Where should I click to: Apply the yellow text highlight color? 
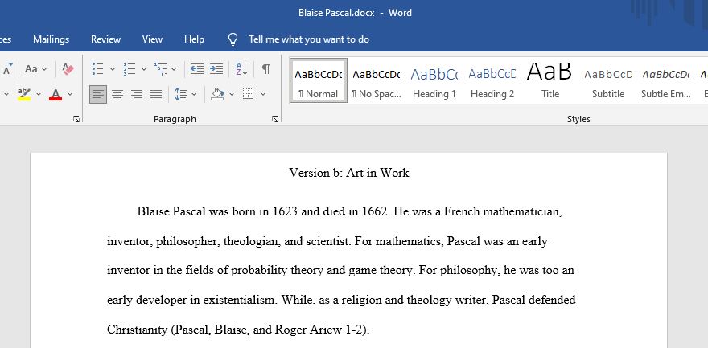tap(24, 94)
